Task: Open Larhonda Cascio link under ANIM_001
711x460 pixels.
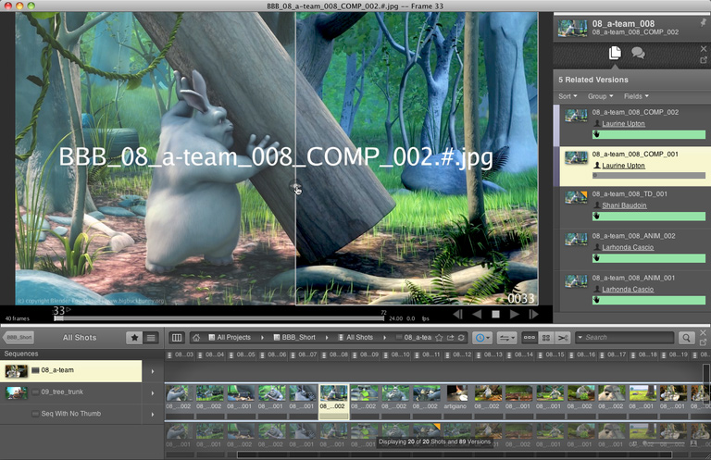Action: 628,289
